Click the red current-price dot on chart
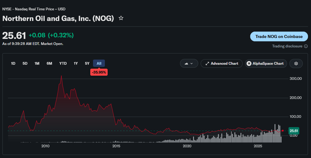Viewport: 311px width, 158px height. pyautogui.click(x=283, y=131)
